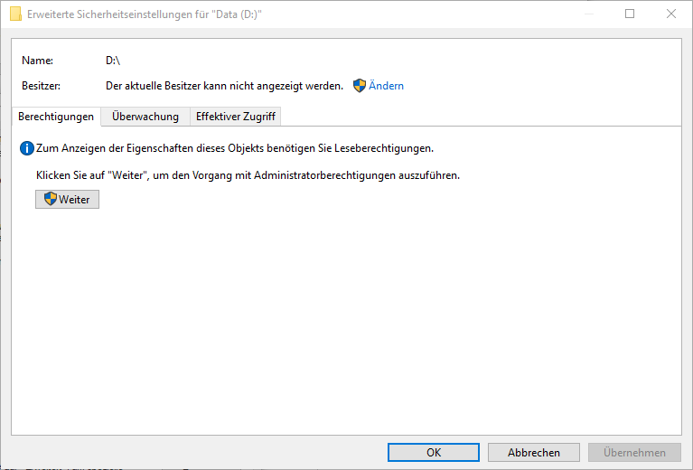Click the folder icon in title bar
Screen dimensions: 693x470
pos(16,14)
